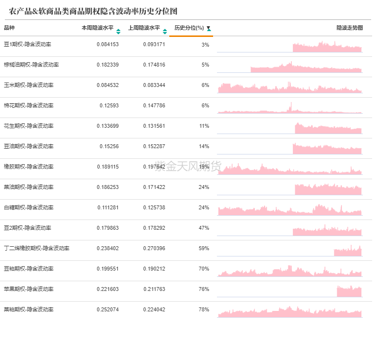Click the 11% percentile for 花生期权
This screenshot has height=340, width=376.
coord(204,126)
